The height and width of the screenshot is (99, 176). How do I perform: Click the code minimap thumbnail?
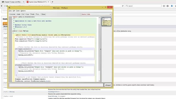coord(106,22)
